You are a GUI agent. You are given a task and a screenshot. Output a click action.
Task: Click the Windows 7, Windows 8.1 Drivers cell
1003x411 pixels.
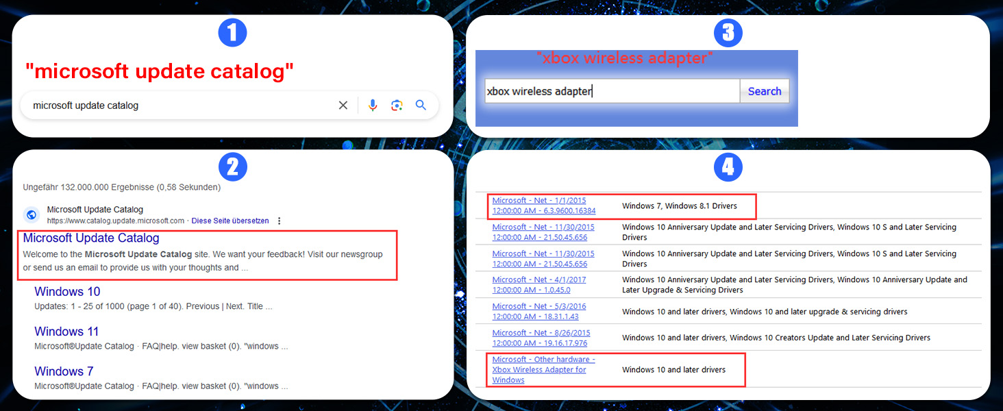680,206
